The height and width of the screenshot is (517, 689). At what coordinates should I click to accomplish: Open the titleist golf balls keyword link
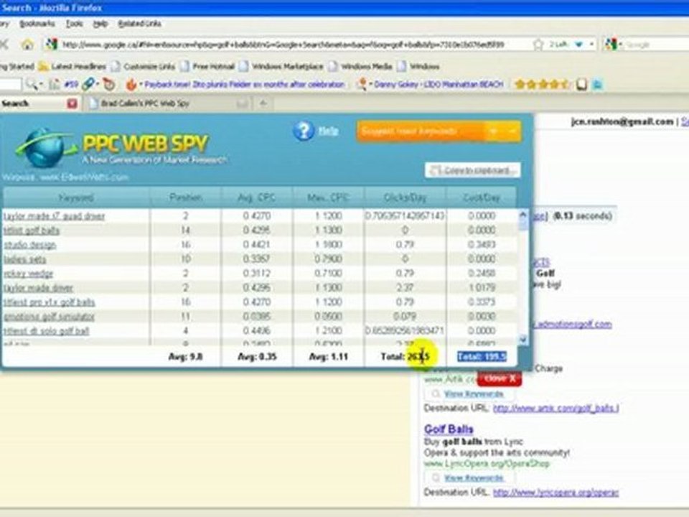point(32,230)
